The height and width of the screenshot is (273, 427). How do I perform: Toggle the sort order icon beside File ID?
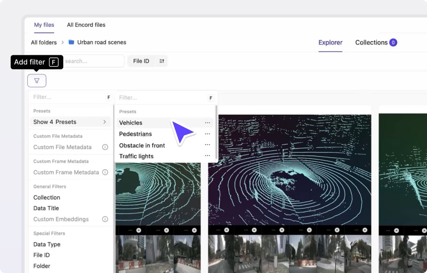(x=162, y=61)
